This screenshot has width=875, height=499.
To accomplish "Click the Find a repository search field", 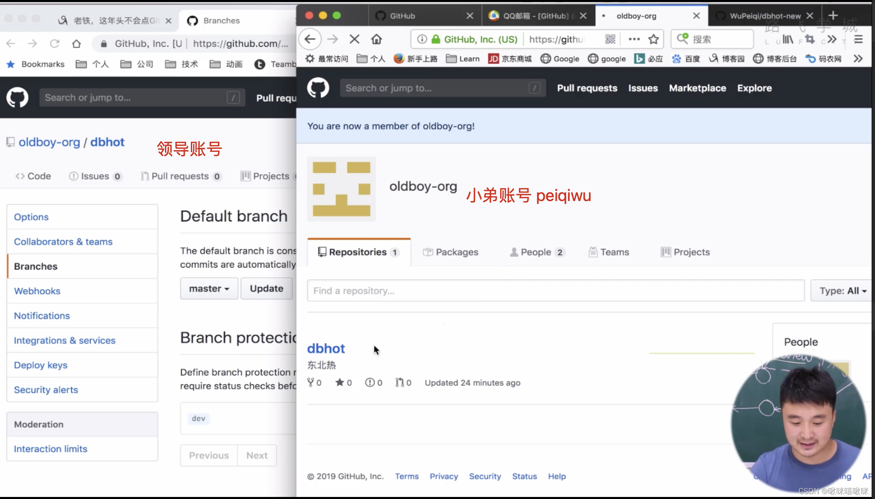I will [x=556, y=291].
